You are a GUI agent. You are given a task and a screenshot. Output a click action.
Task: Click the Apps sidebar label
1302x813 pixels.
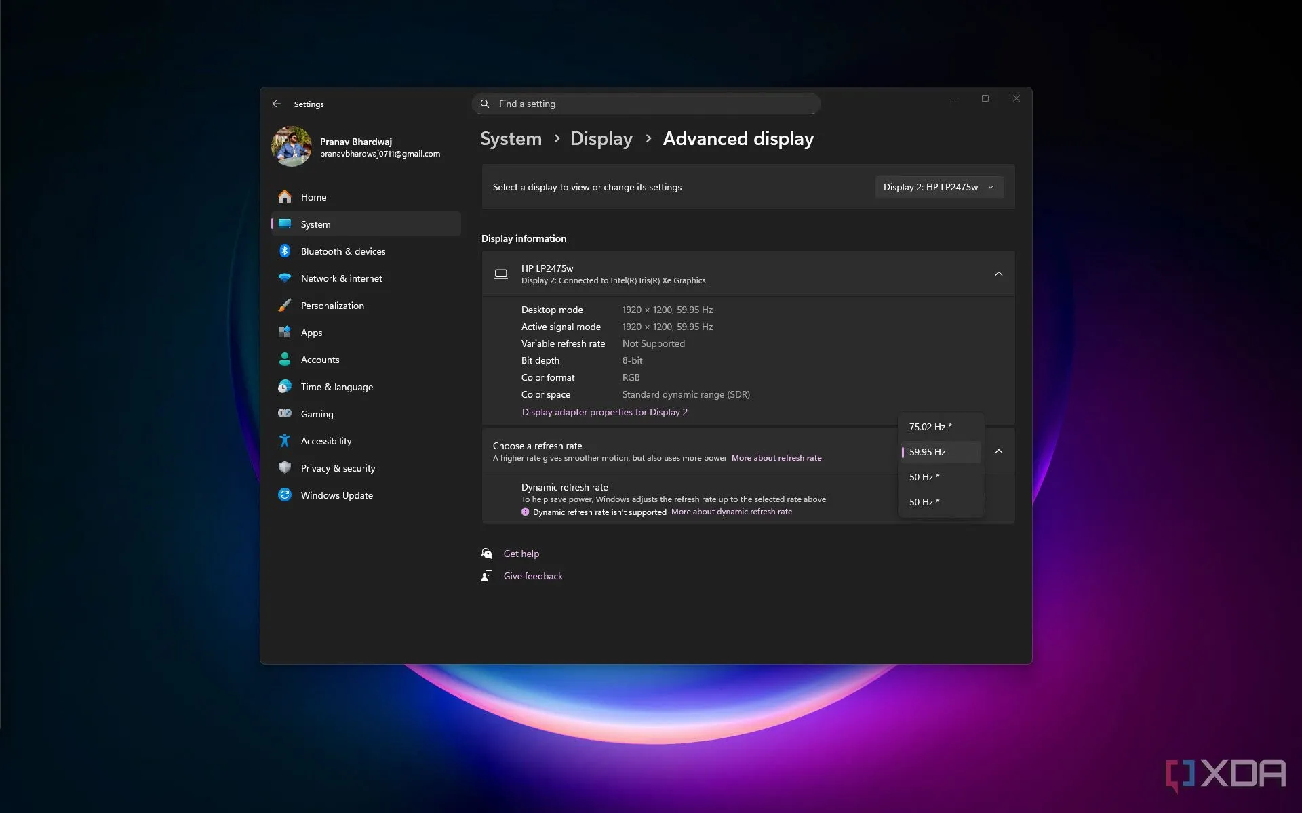coord(311,333)
